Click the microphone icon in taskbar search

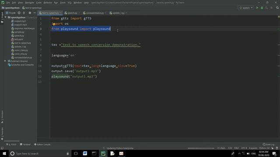click(x=68, y=154)
